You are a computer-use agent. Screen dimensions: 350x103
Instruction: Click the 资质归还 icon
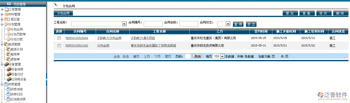click(9, 94)
